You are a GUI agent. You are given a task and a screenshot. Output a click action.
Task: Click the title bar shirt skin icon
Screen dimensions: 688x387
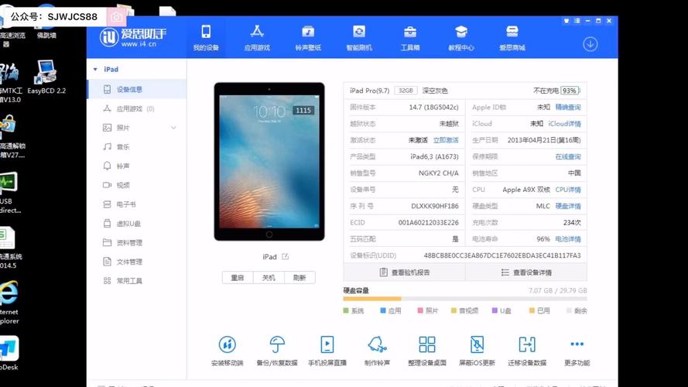point(566,21)
